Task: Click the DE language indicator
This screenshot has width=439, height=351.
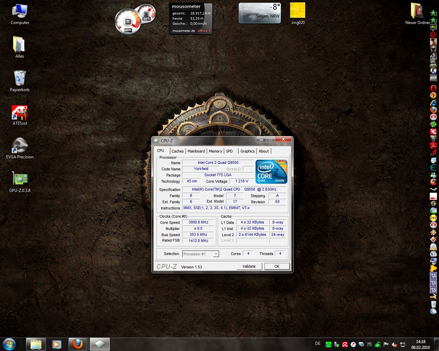Action: point(318,343)
